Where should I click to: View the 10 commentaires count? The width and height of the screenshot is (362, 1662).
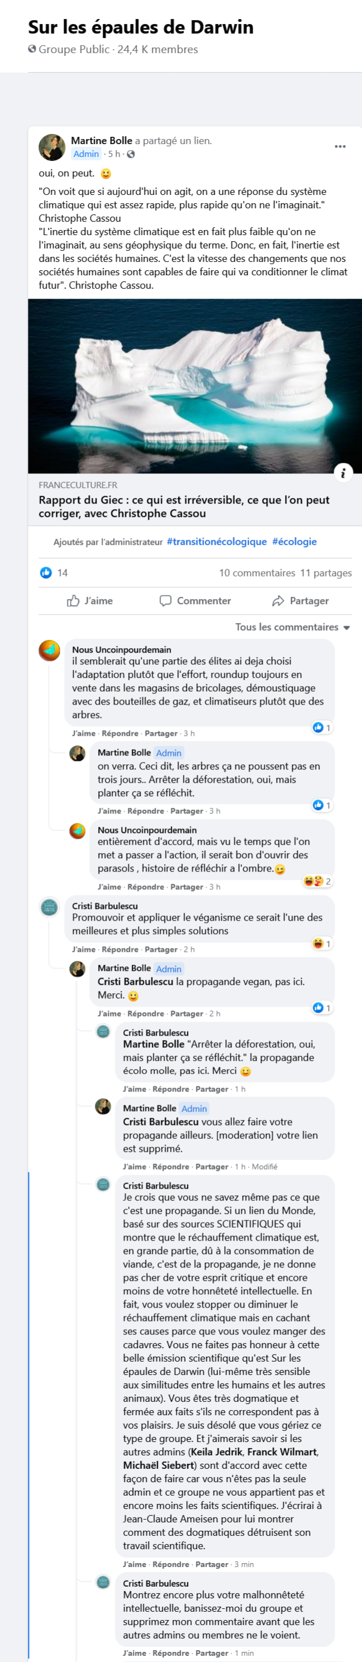tap(257, 573)
